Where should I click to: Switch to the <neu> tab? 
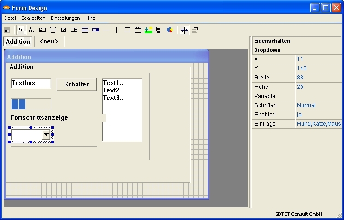49,42
